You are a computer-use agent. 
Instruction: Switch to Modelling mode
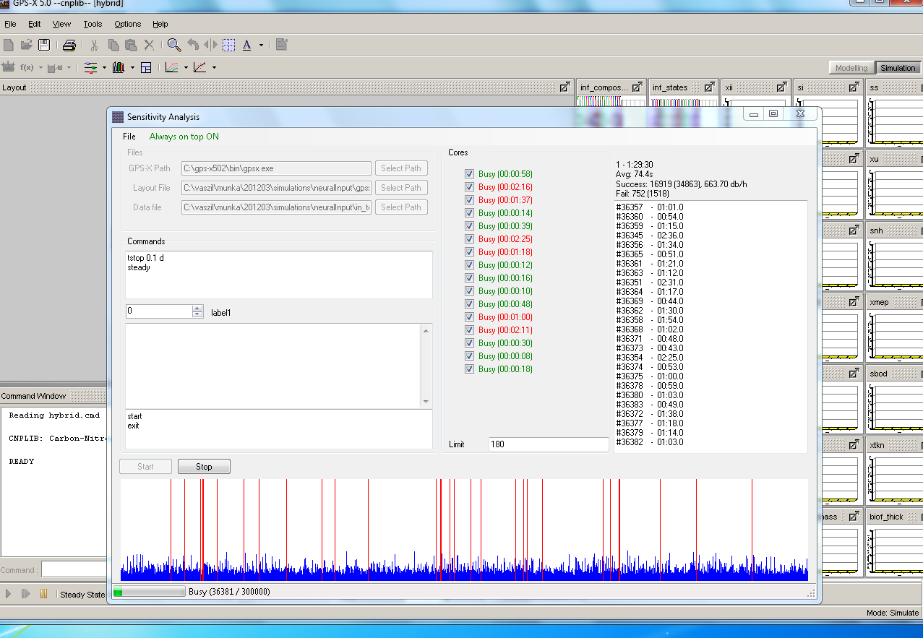tap(851, 68)
